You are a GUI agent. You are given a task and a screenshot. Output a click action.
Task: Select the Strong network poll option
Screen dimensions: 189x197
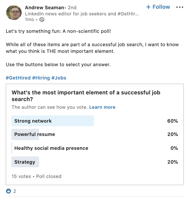(53, 121)
